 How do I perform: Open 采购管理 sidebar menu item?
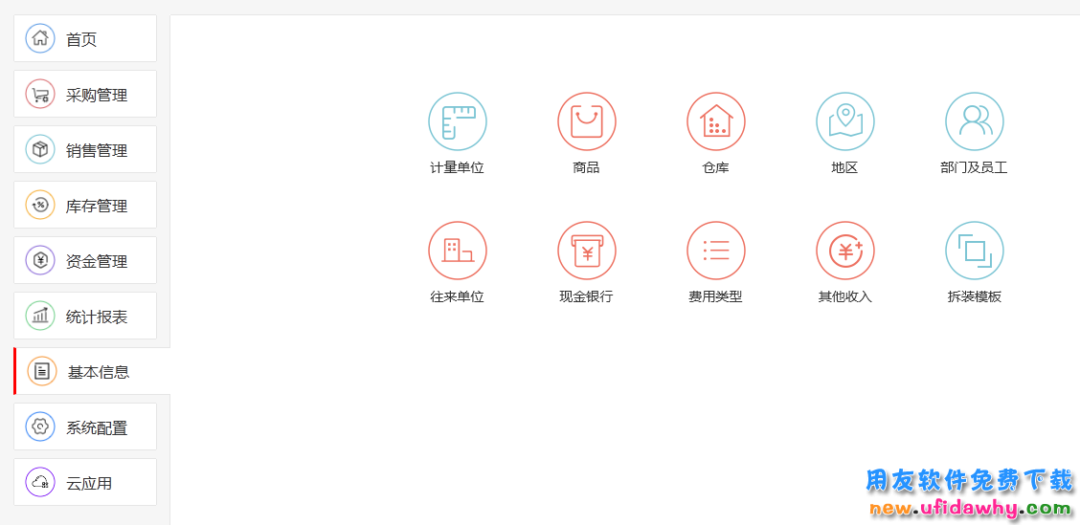coord(84,95)
